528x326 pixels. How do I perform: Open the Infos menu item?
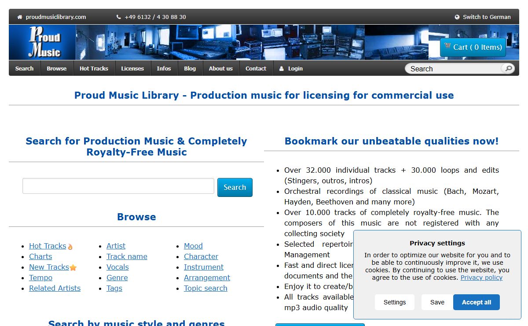(164, 68)
